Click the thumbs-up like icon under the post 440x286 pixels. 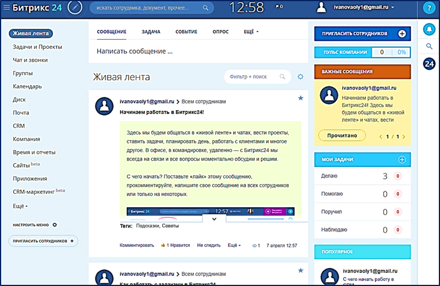pos(163,245)
